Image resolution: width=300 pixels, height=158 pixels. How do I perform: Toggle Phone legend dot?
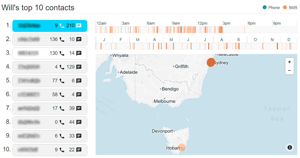point(265,7)
